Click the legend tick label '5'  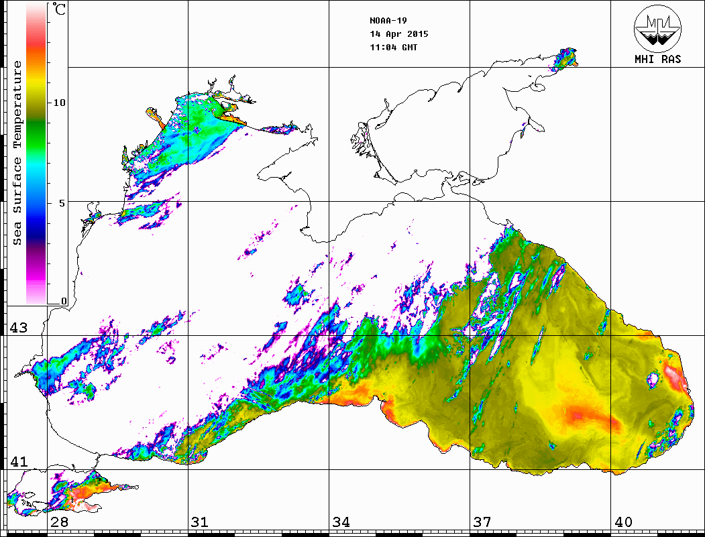tap(62, 203)
